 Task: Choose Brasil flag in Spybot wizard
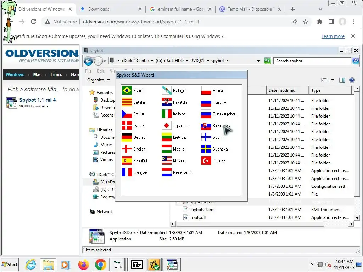127,90
